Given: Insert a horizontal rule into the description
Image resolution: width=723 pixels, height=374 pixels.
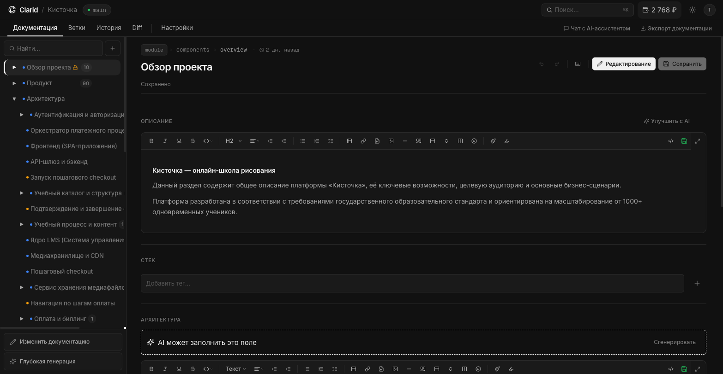Looking at the screenshot, I should coord(405,141).
